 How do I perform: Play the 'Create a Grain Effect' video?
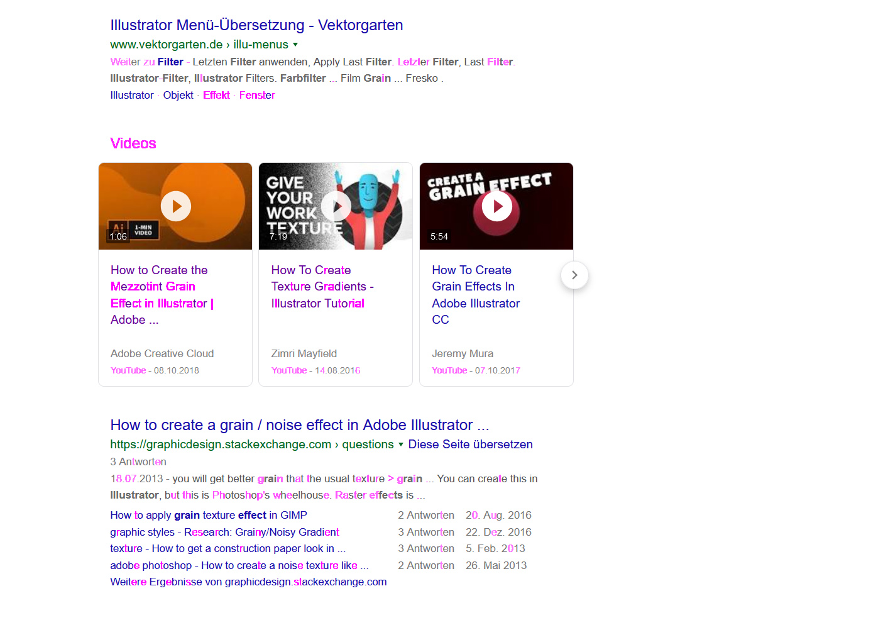point(497,206)
